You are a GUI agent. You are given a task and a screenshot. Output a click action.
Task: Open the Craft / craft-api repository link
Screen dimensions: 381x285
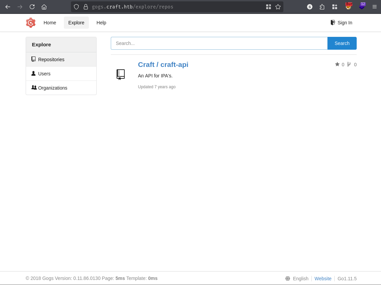pos(163,65)
